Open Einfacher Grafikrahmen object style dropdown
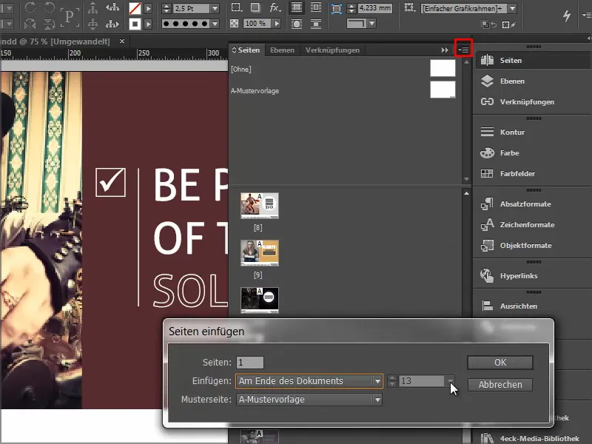592x444 pixels. click(x=512, y=8)
